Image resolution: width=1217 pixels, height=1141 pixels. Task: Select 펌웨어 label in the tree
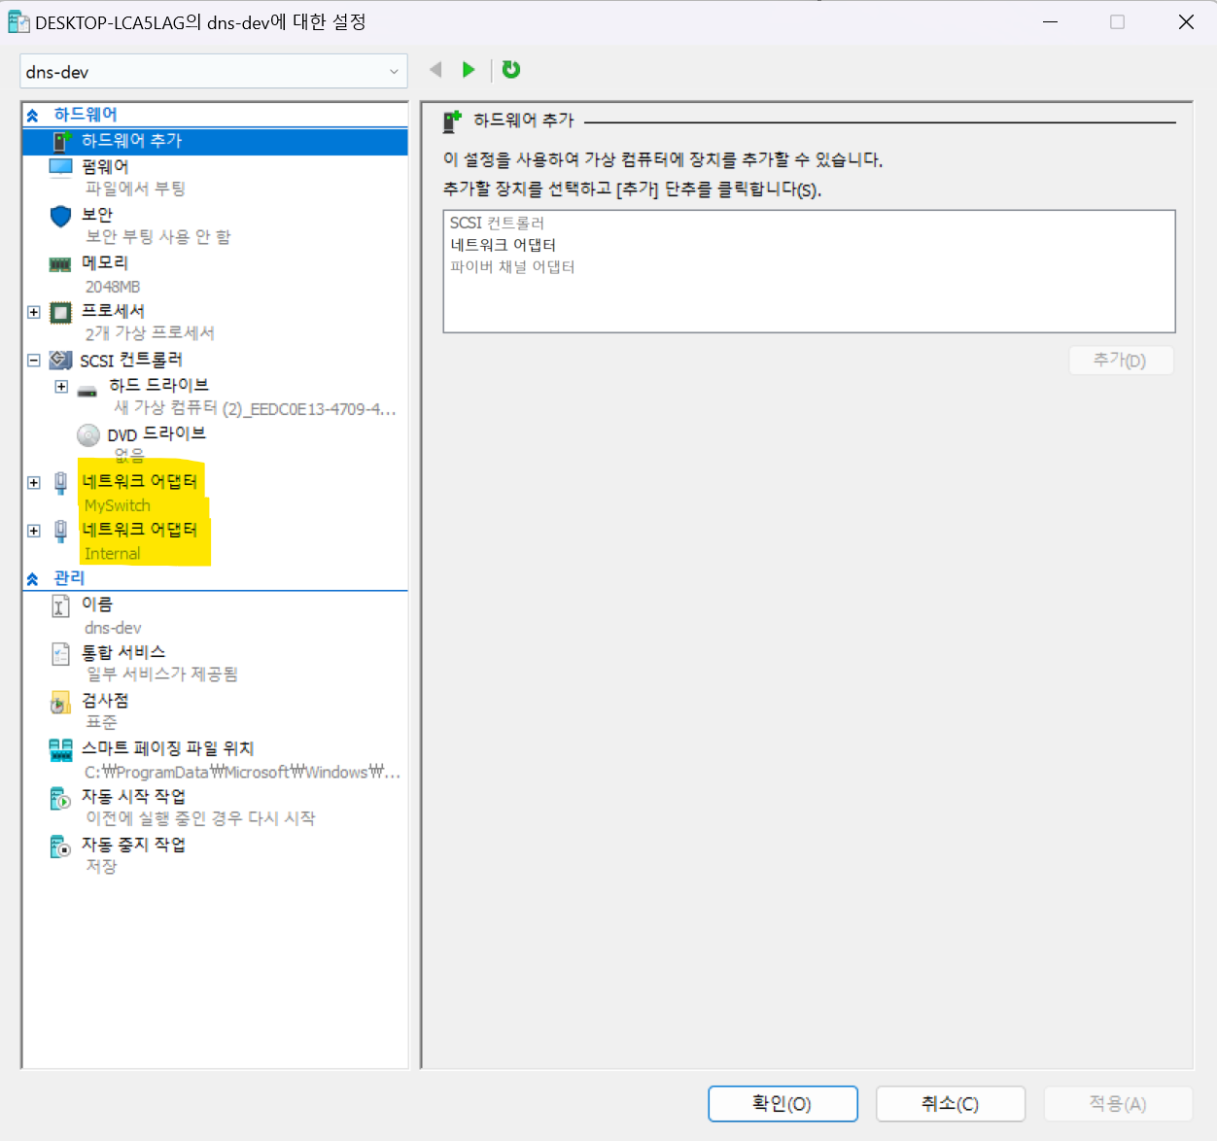click(105, 167)
